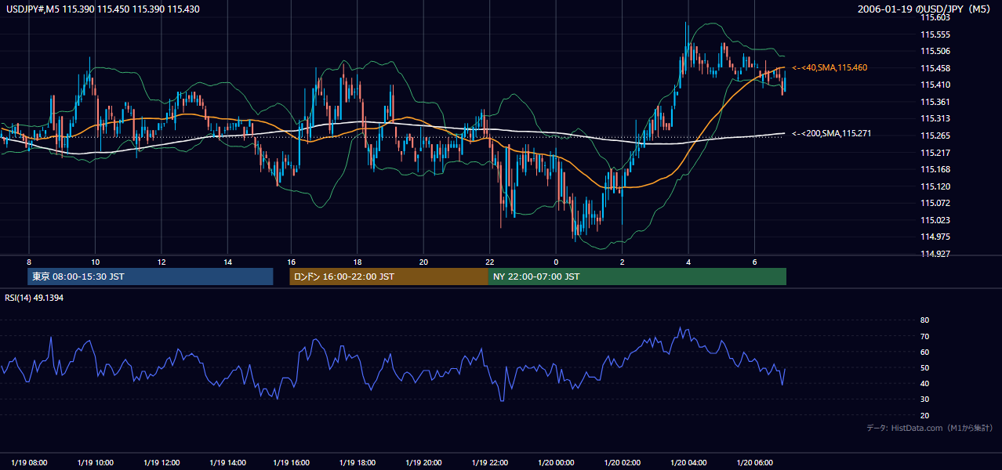1002x470 pixels.
Task: Click hour label 18 under price chart
Action: point(358,262)
